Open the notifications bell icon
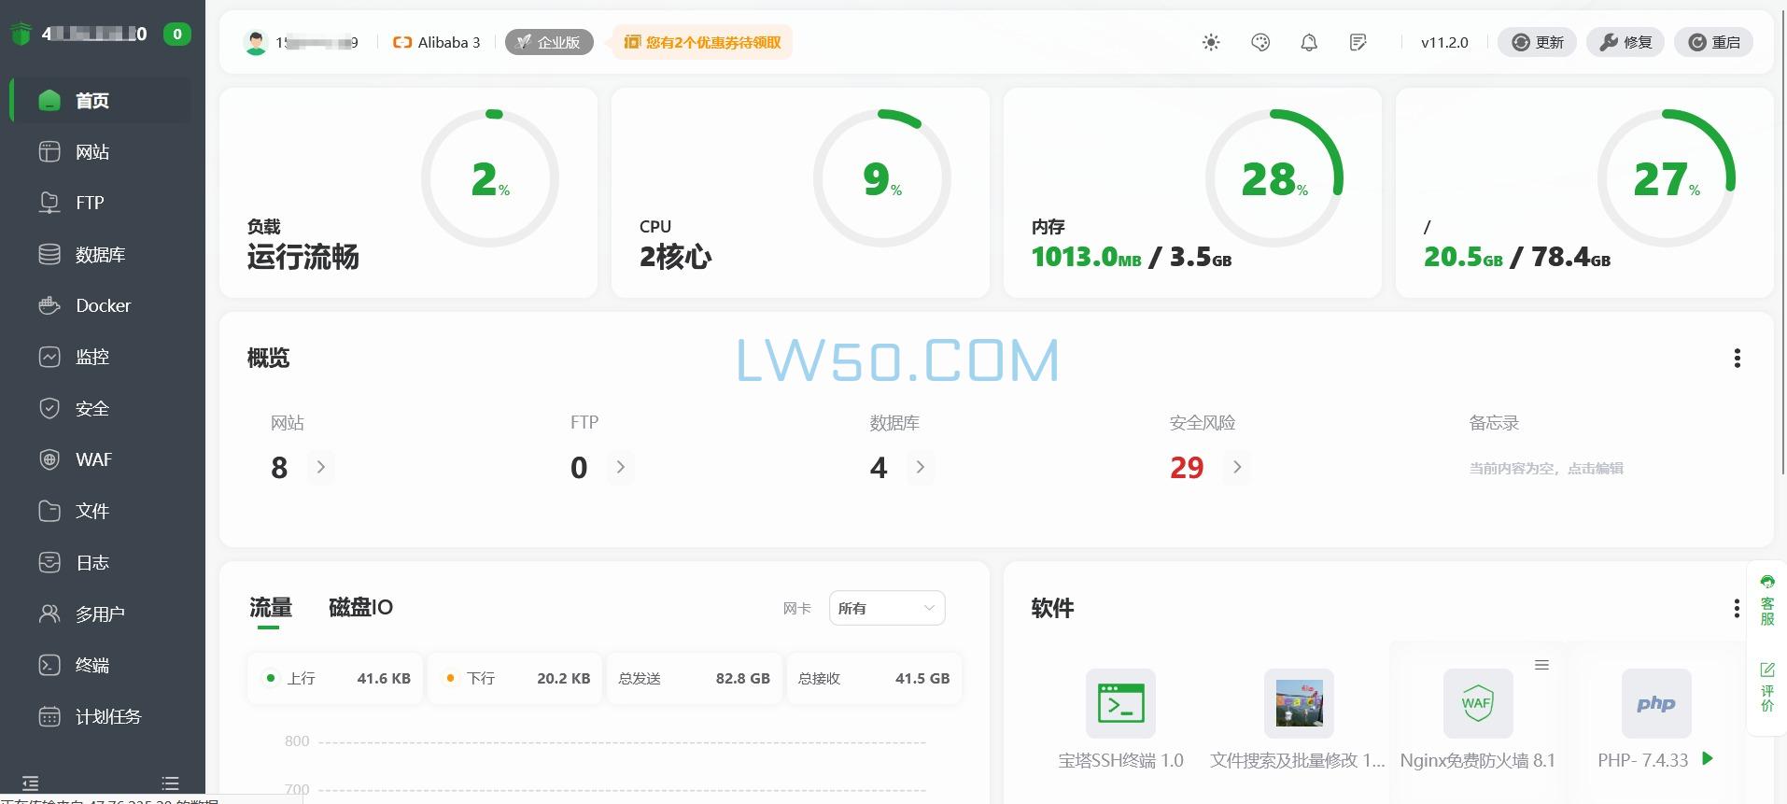 click(1309, 42)
